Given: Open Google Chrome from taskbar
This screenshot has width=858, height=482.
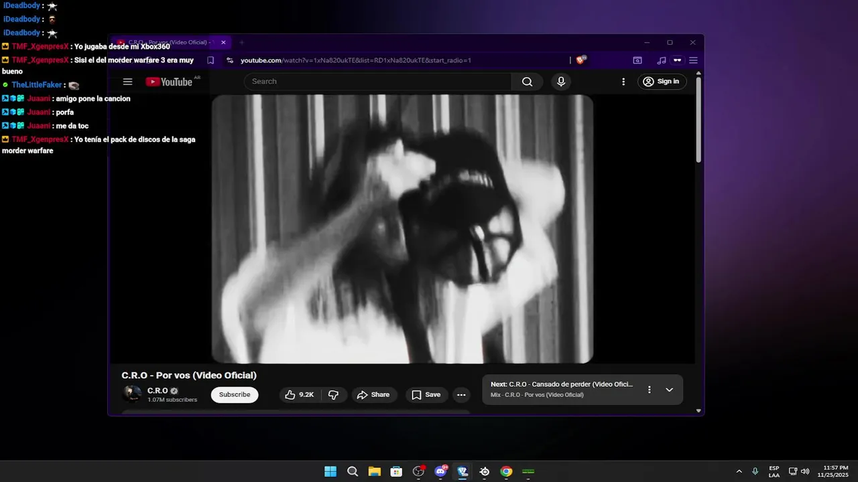Looking at the screenshot, I should coord(506,471).
